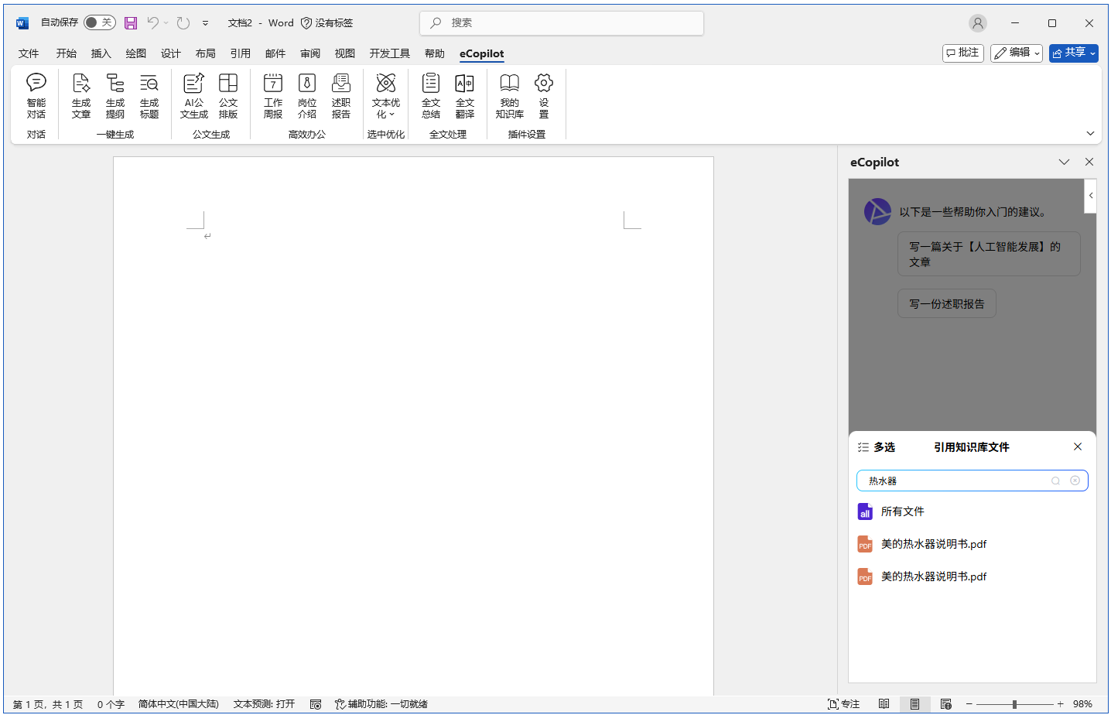1111x715 pixels.
Task: Toggle the 自动保存 AutoSave switch
Action: coord(99,22)
